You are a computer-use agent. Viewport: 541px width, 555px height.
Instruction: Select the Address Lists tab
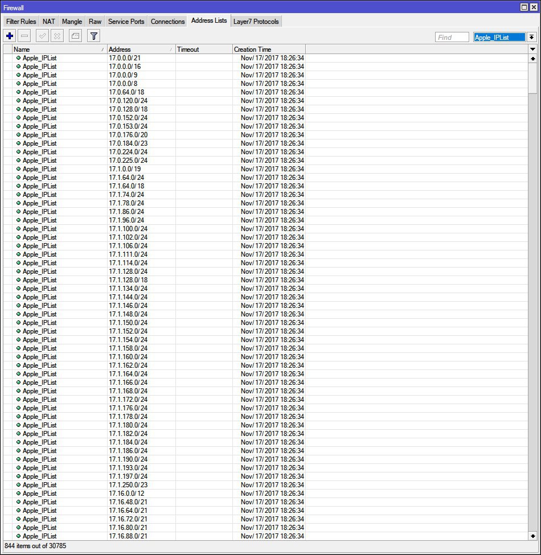pos(209,20)
